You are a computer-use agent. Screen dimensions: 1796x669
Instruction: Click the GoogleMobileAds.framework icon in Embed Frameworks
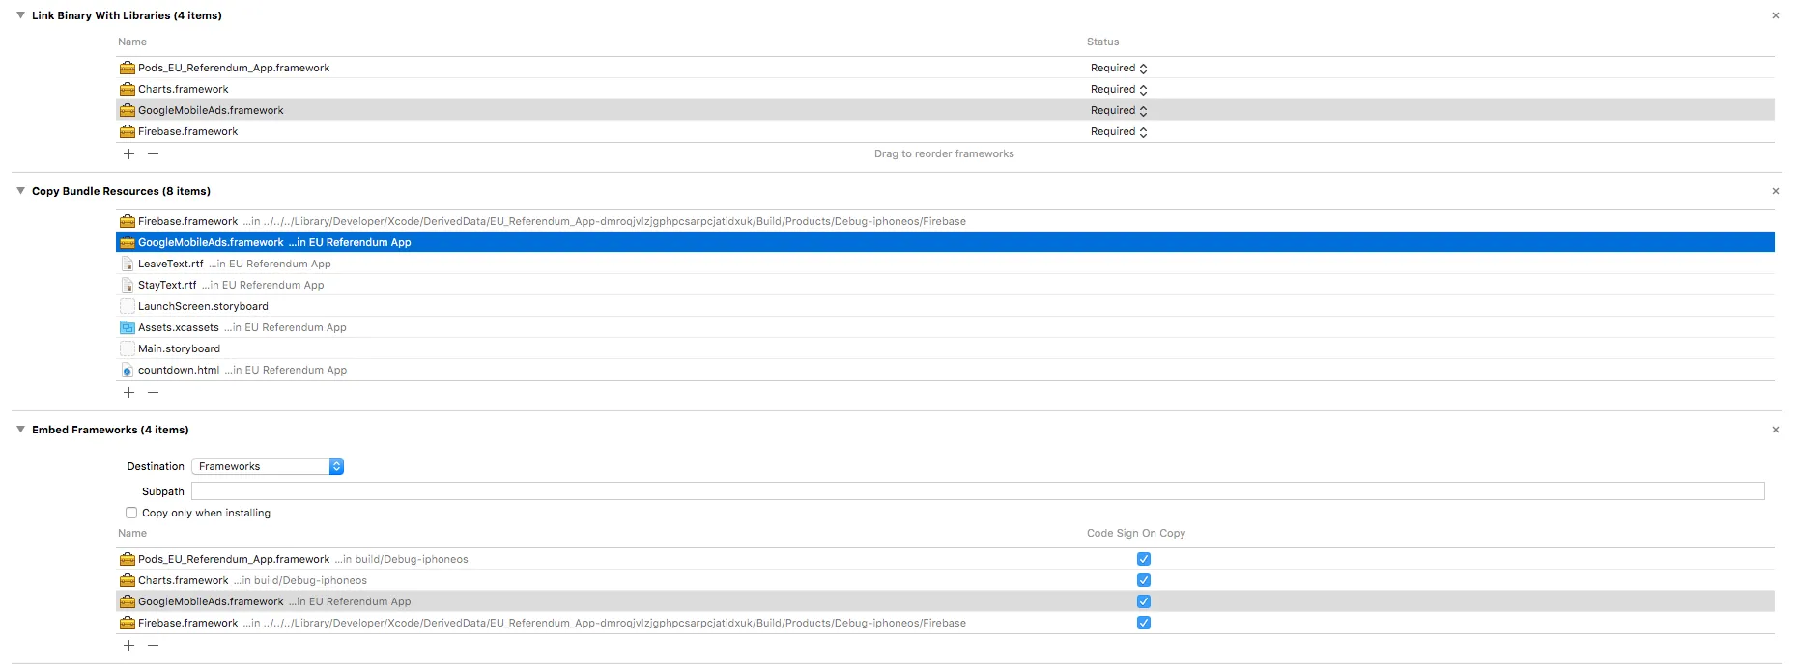[127, 601]
